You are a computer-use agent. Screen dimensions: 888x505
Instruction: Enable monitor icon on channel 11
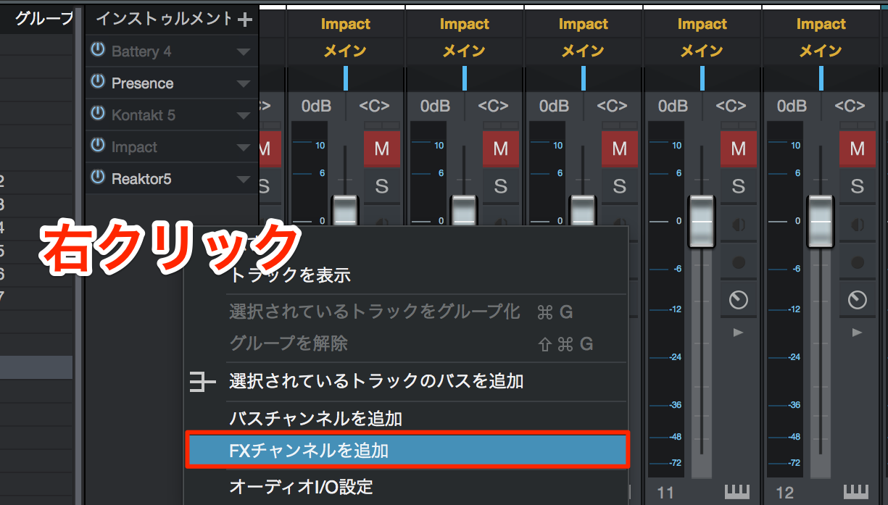738,225
